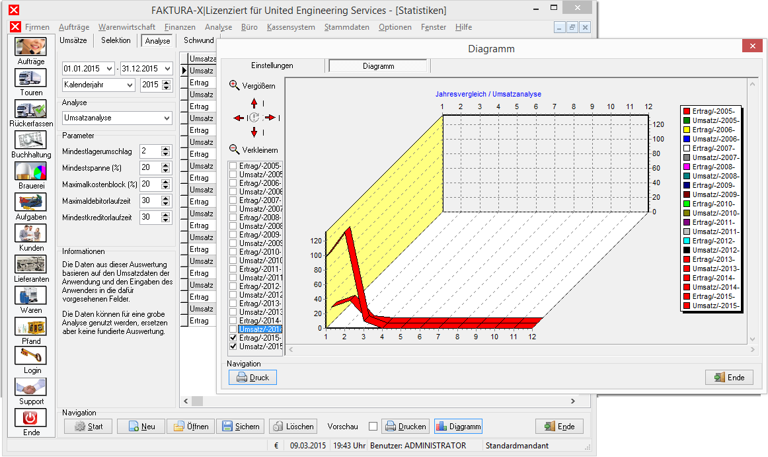Open the Waren sidebar icon
The height and width of the screenshot is (457, 768).
coord(30,295)
